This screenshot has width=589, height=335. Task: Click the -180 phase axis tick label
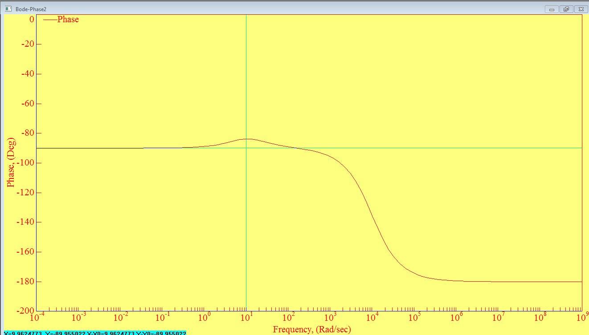pyautogui.click(x=25, y=281)
